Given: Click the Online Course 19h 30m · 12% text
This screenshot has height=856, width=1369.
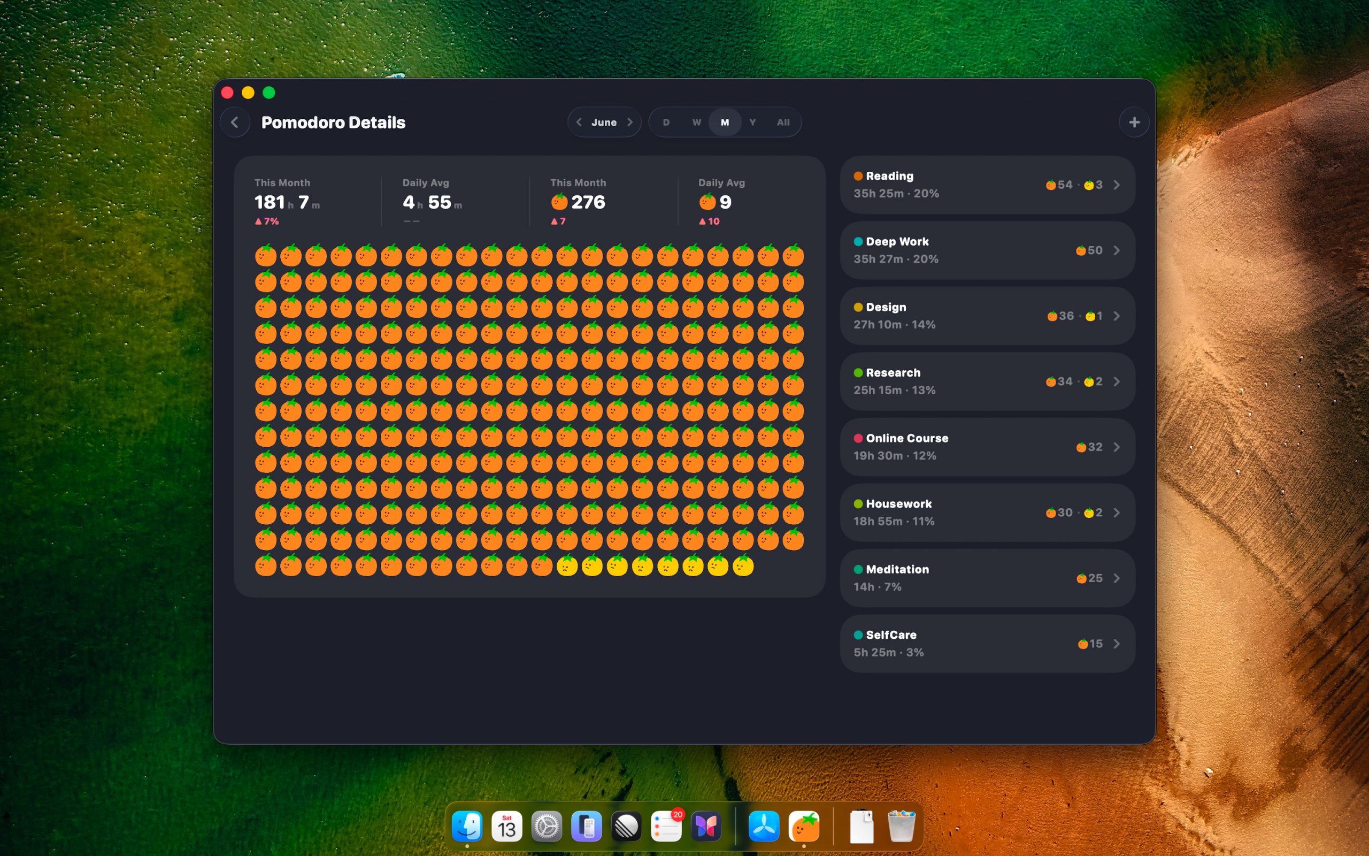Looking at the screenshot, I should 895,456.
